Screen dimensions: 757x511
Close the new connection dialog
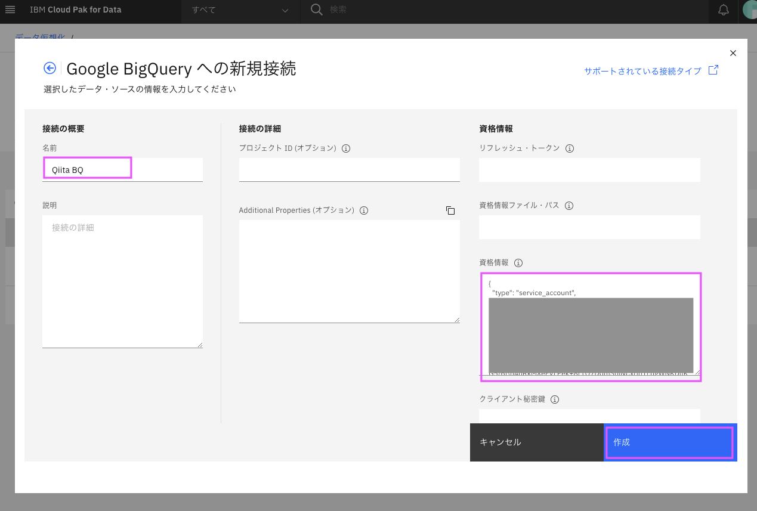click(733, 53)
